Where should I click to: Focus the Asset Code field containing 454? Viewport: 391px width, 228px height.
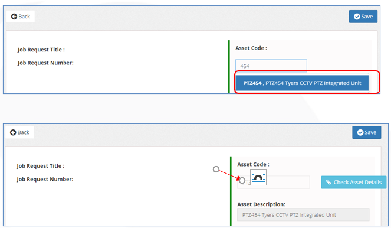[271, 66]
